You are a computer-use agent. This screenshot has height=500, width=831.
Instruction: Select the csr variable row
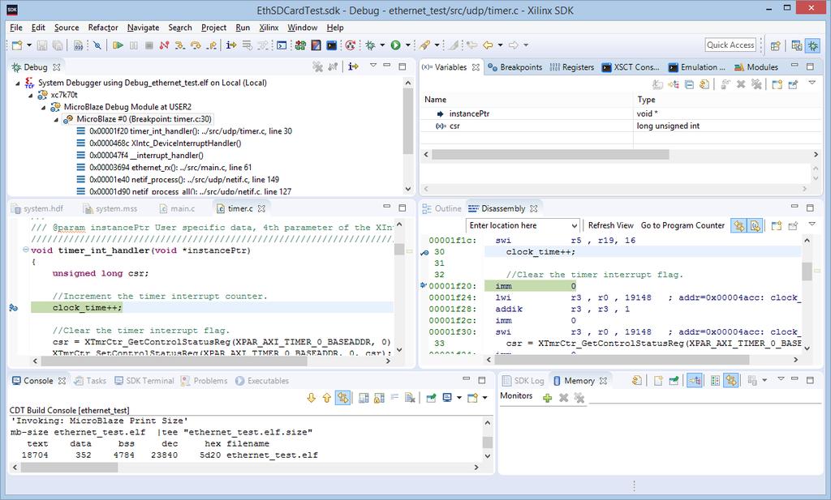click(x=620, y=126)
